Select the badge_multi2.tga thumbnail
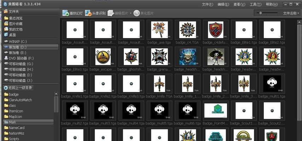Image resolution: width=302 pixels, height=141 pixels. (x=75, y=110)
